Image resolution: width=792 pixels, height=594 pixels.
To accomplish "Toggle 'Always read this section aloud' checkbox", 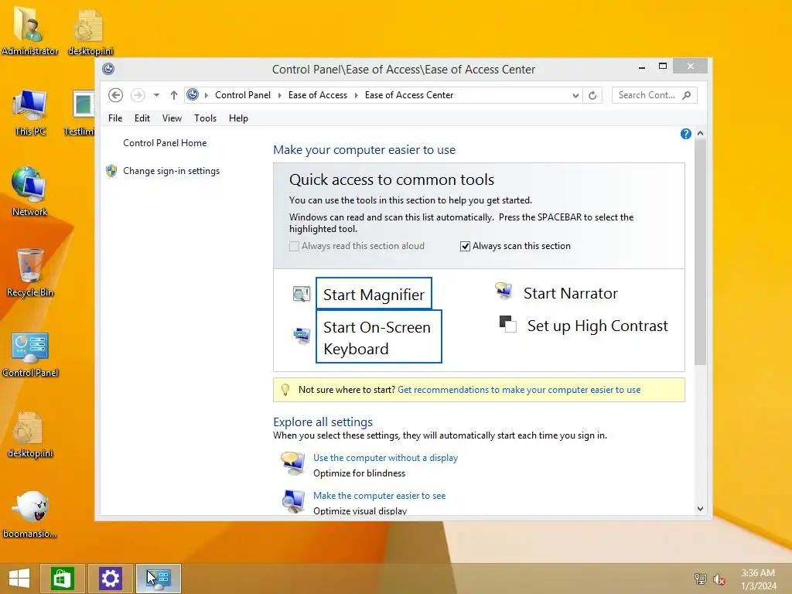I will point(294,247).
